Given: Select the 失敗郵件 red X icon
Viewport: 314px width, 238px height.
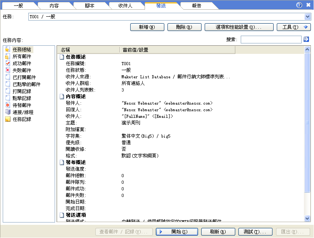Looking at the screenshot, I should [x=7, y=71].
